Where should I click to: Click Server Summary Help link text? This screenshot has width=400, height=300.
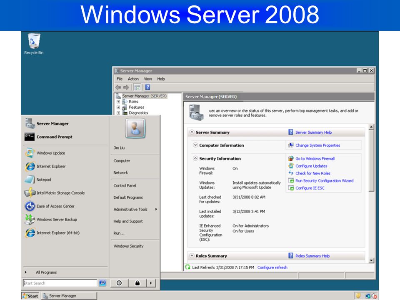click(313, 132)
